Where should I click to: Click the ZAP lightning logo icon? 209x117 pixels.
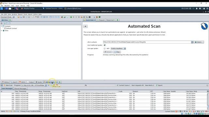[204, 26]
